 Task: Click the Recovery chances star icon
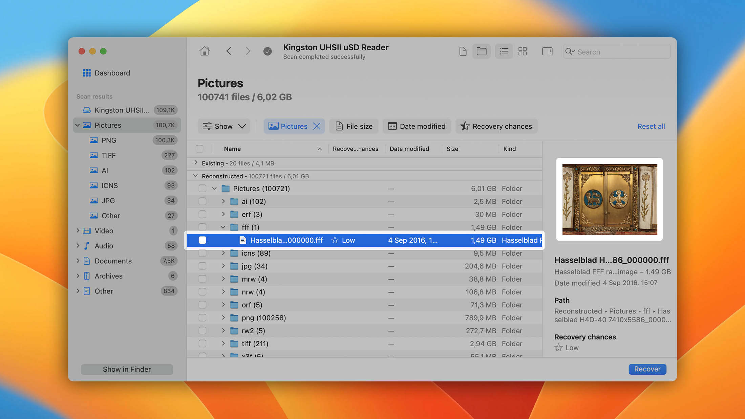(464, 126)
